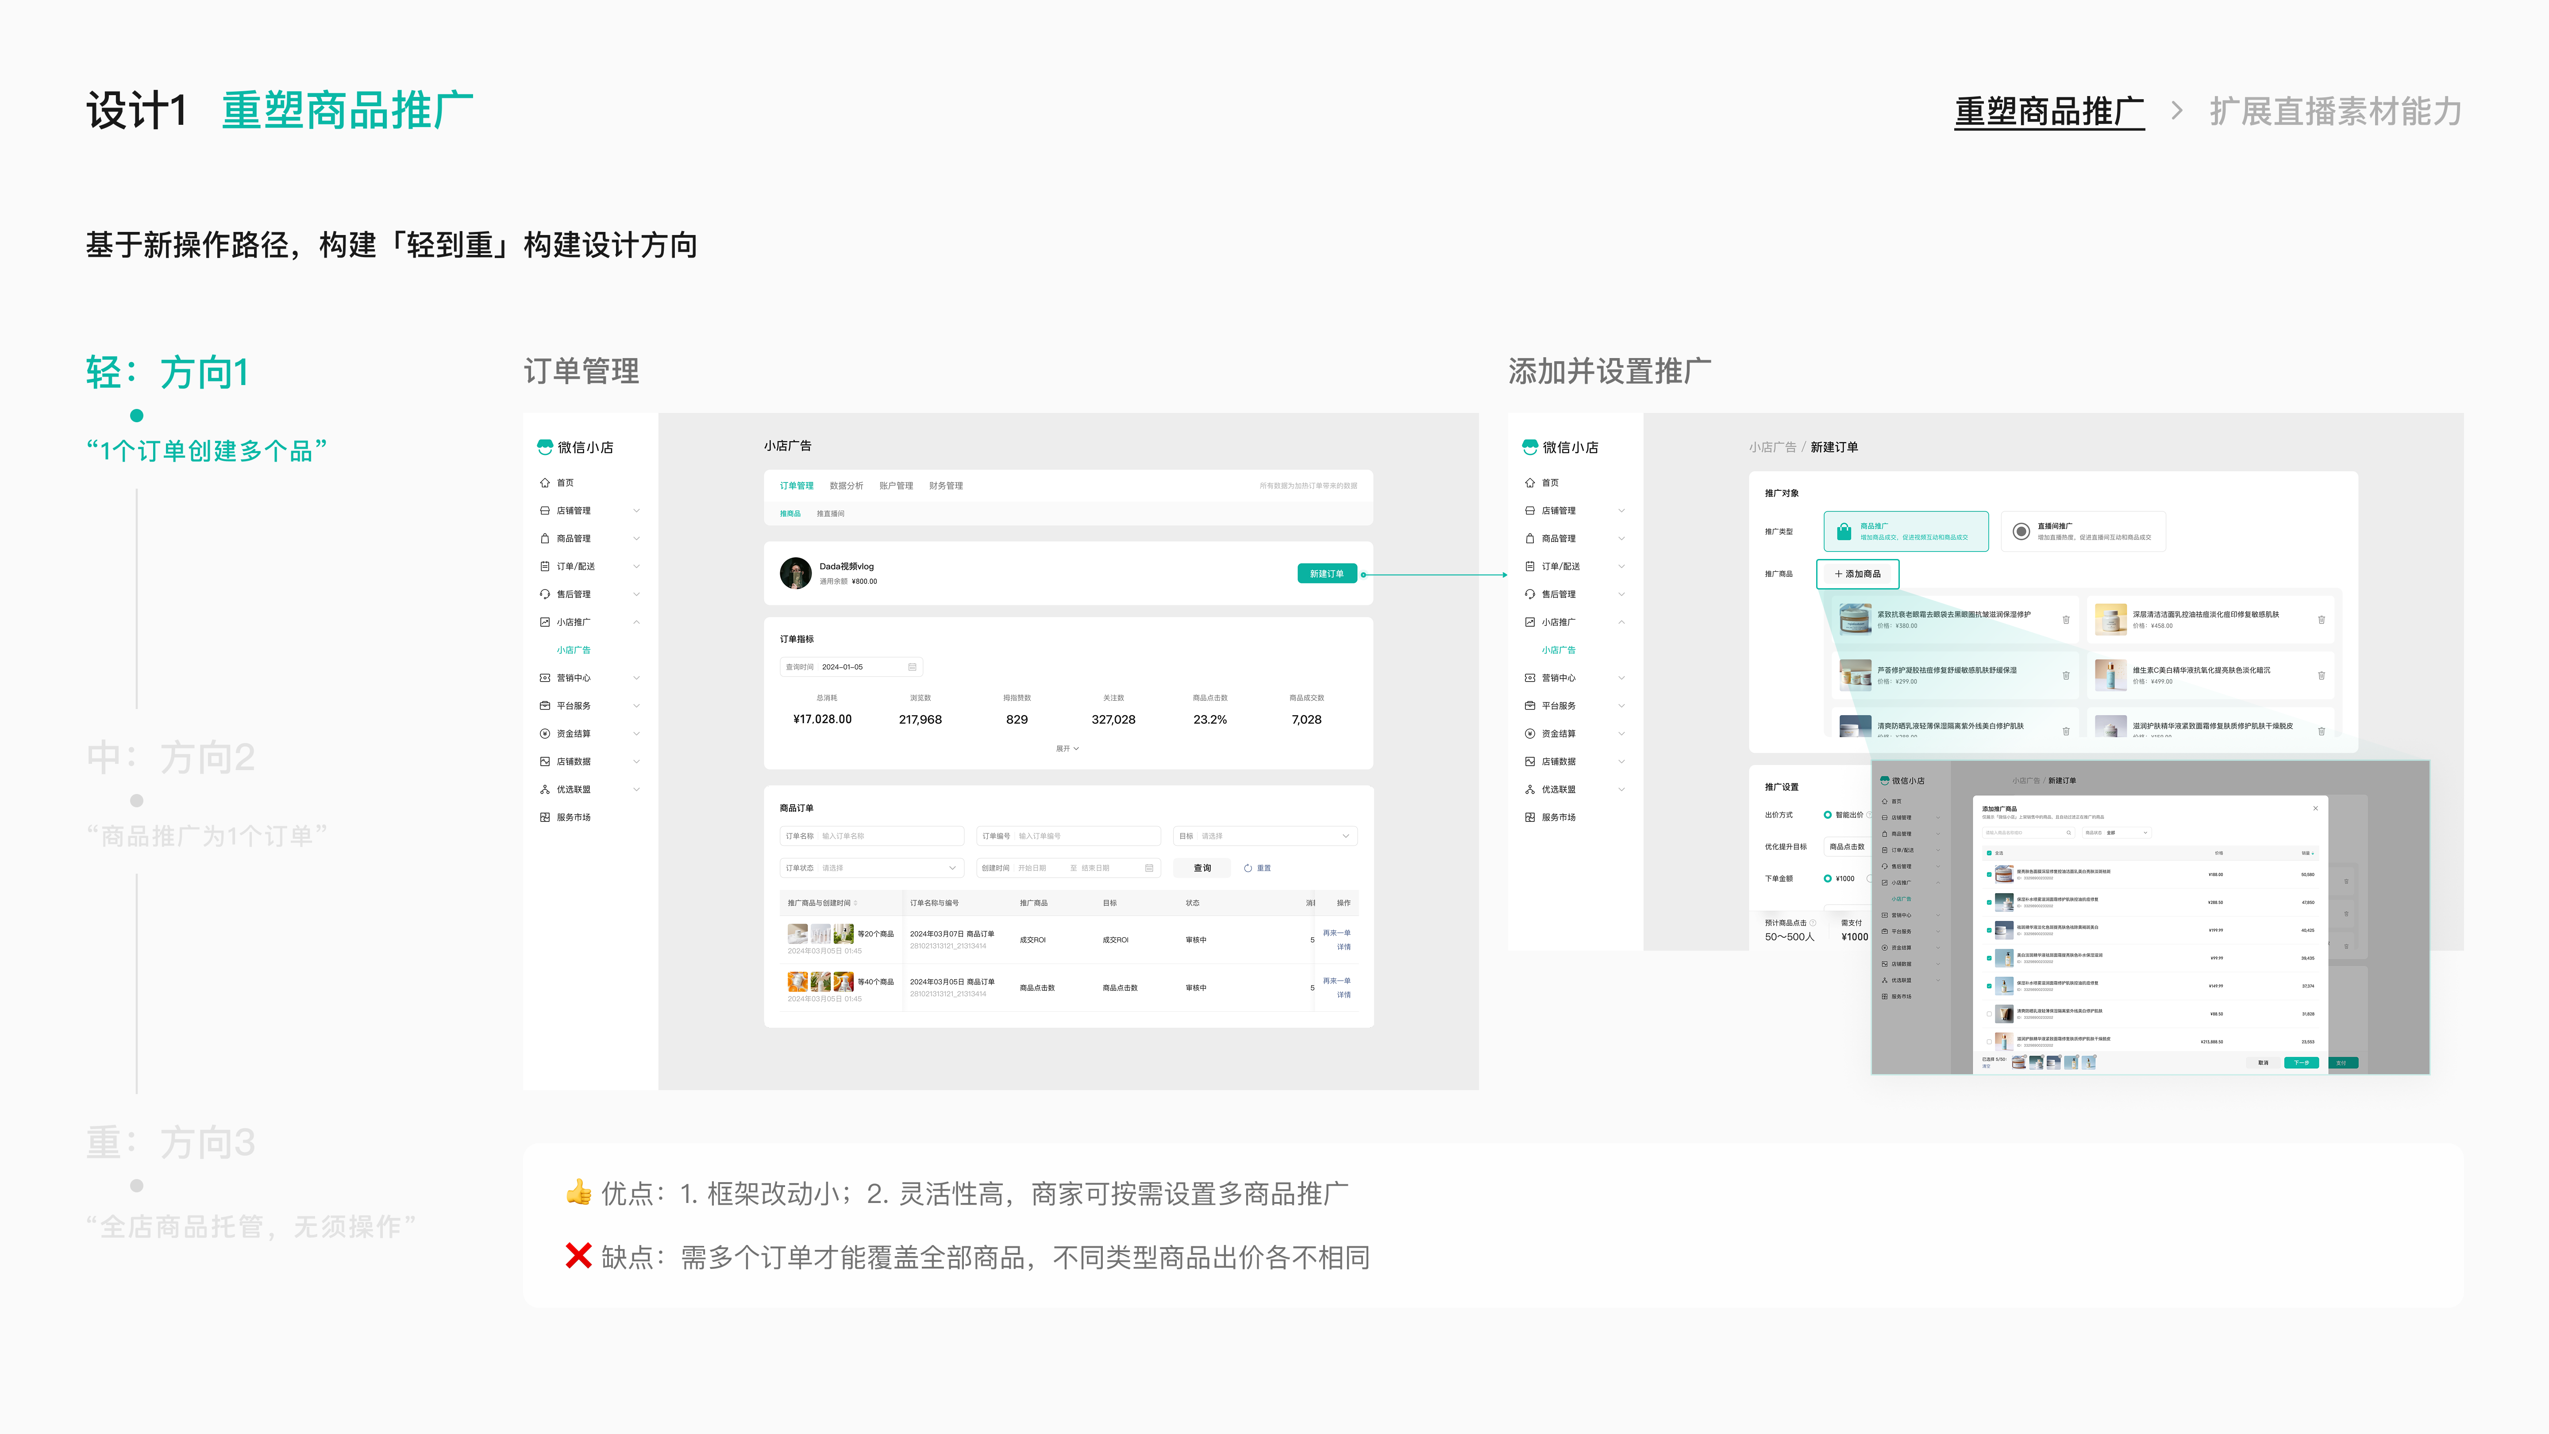This screenshot has width=2549, height=1434.
Task: Click the 订单名称 input field
Action: 872,836
